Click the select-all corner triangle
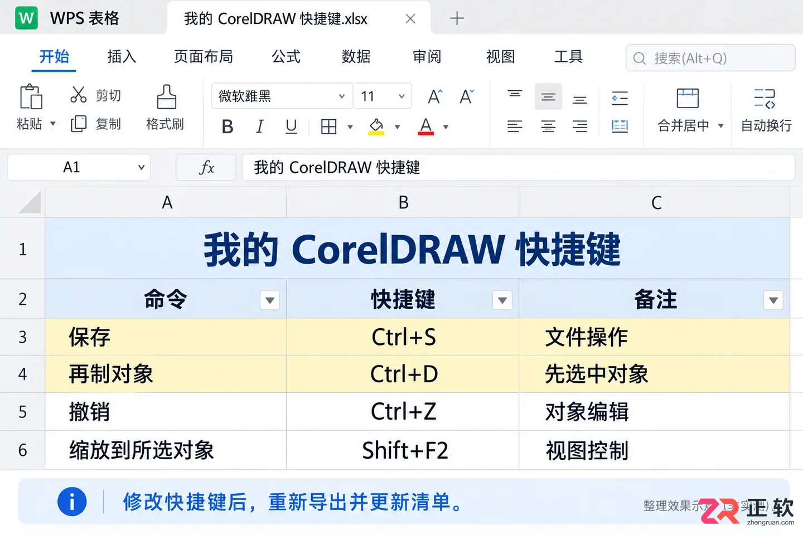803x535 pixels. pos(30,202)
